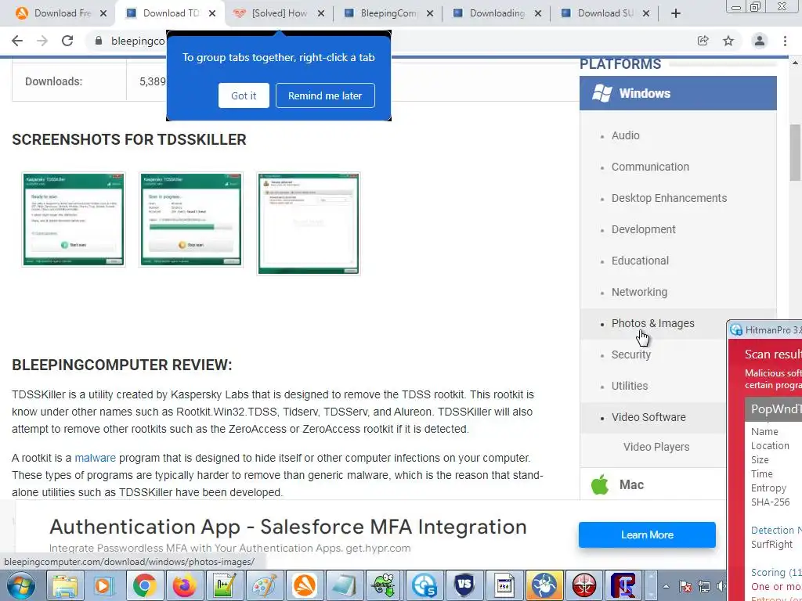Viewport: 802px width, 601px height.
Task: Click the page vertical scrollbar thumb
Action: click(796, 153)
